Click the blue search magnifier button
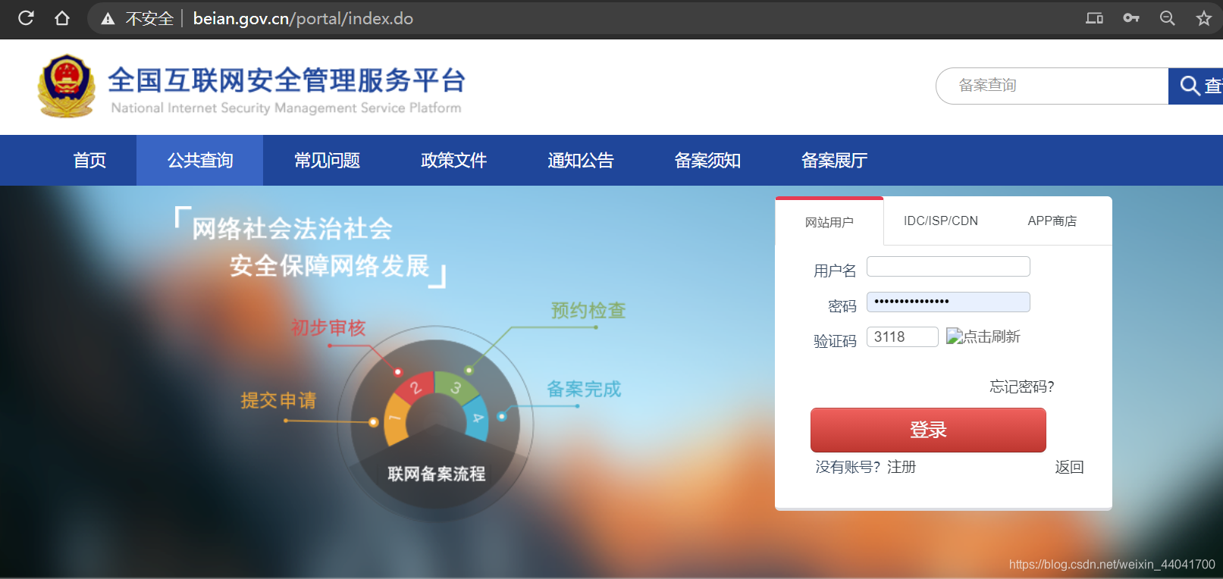Viewport: 1223px width, 579px height. [1196, 86]
